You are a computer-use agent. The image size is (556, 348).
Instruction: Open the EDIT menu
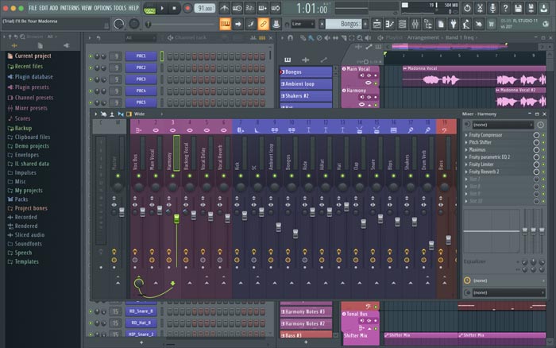[43, 8]
